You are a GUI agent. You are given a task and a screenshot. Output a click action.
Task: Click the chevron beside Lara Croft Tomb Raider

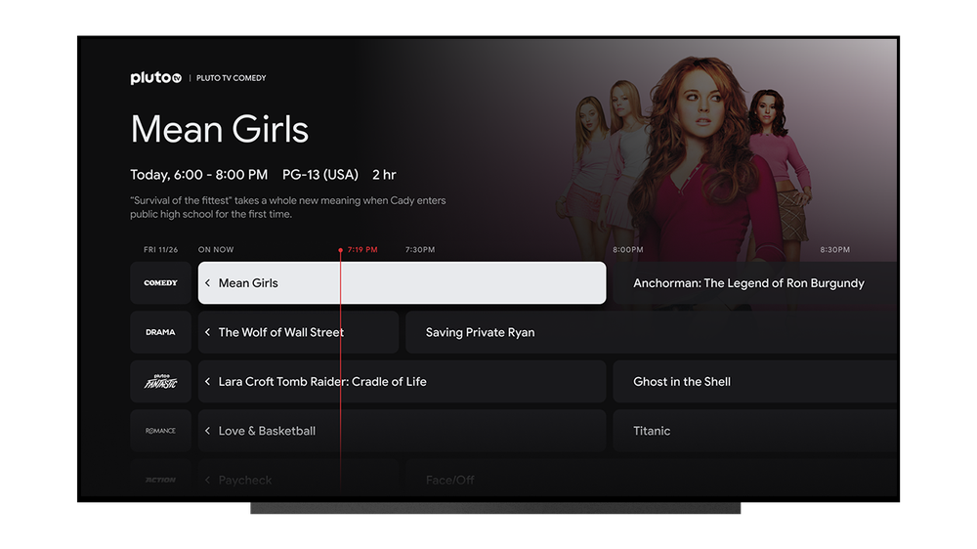pos(208,382)
